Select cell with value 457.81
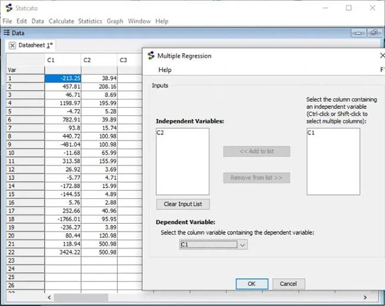Image resolution: width=385 pixels, height=306 pixels. coord(63,86)
